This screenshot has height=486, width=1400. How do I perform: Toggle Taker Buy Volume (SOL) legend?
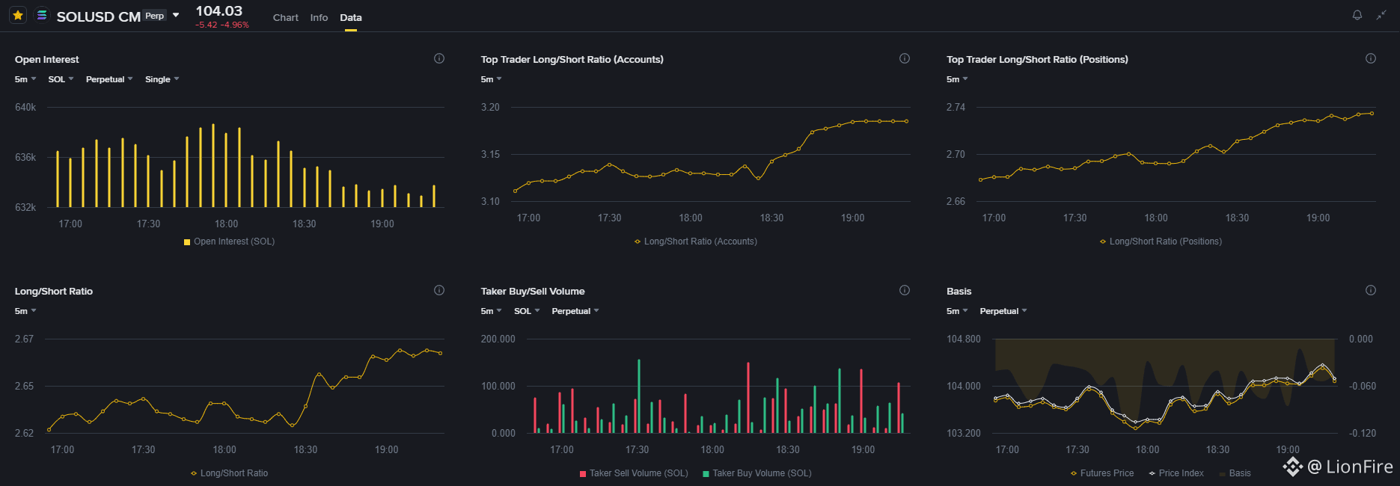(x=757, y=473)
